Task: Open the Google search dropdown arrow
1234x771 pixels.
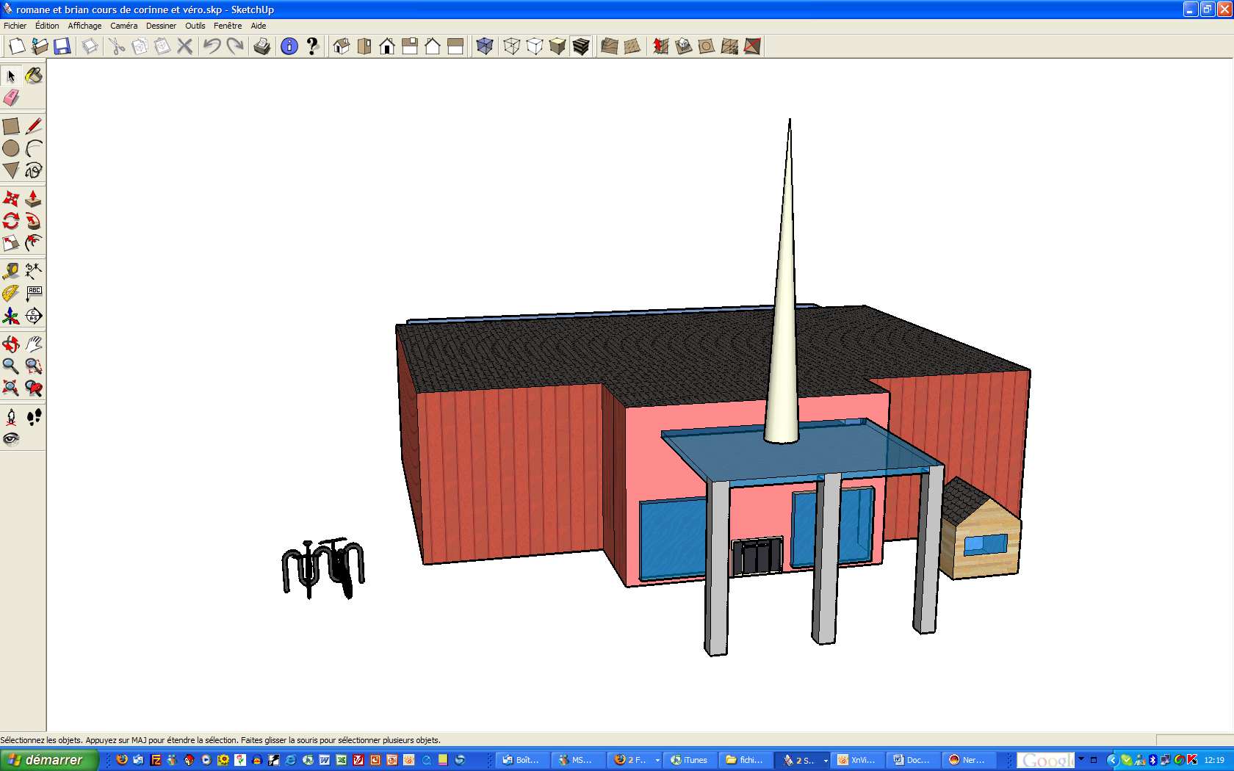Action: [1081, 759]
